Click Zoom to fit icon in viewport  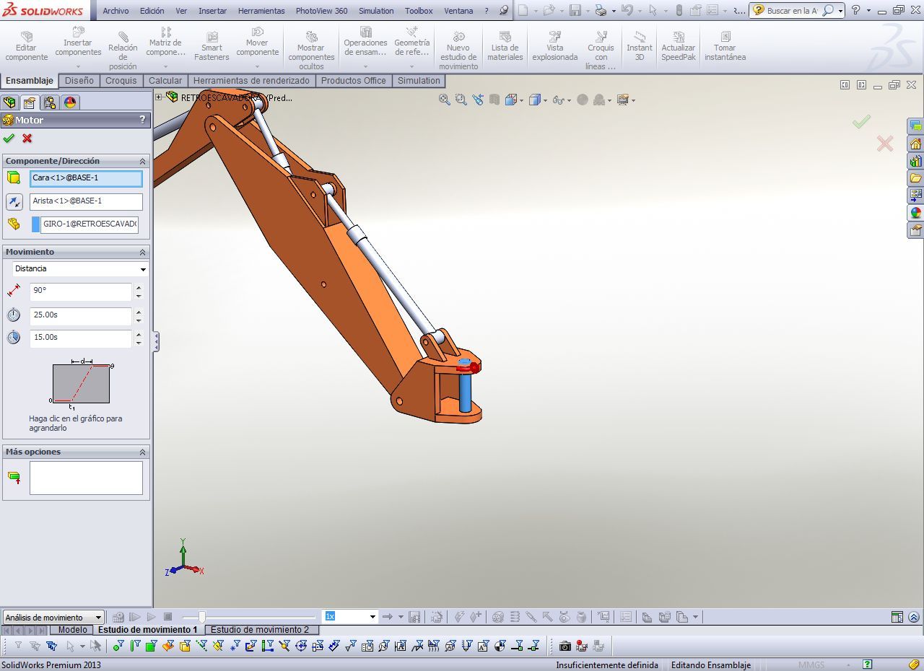point(445,100)
